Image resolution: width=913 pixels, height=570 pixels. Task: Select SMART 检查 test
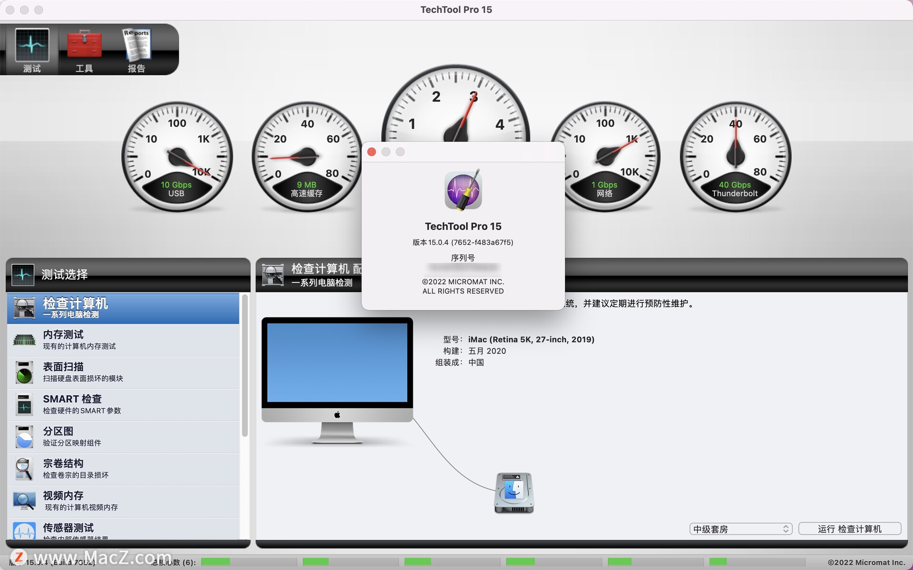coord(123,405)
